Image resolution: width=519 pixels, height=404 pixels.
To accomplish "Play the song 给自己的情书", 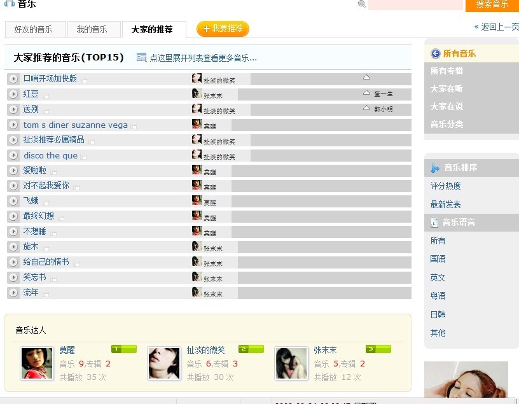I will click(13, 261).
